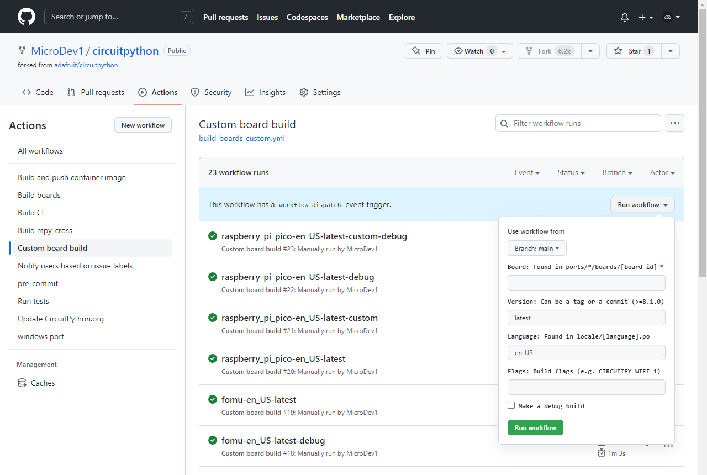
Task: Click the Language field containing en_US
Action: (587, 352)
